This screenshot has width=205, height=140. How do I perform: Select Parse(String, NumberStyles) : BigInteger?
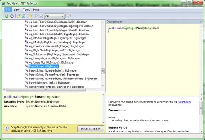point(53,70)
